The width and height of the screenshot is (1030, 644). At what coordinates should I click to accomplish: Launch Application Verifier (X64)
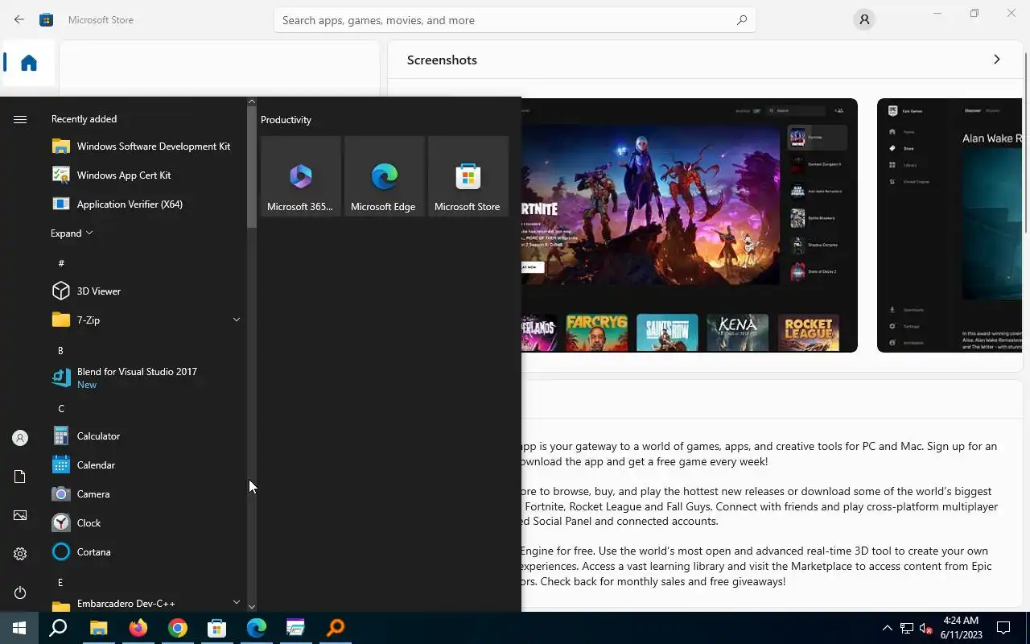point(146,204)
